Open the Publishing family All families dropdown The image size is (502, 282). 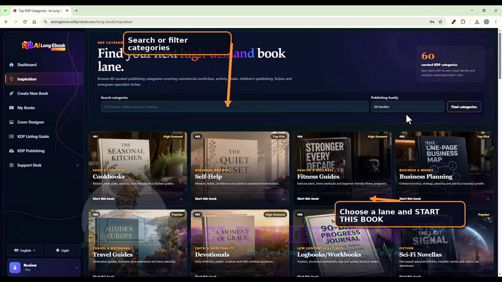tap(407, 107)
